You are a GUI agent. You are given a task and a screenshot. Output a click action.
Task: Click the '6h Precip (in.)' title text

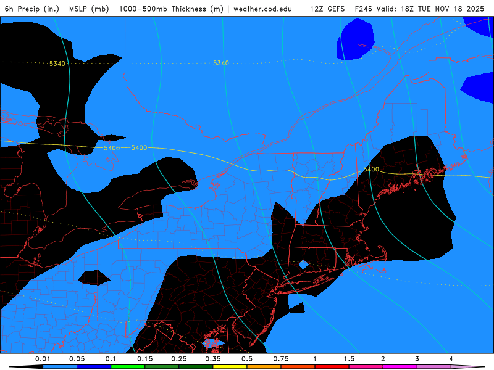click(x=32, y=9)
